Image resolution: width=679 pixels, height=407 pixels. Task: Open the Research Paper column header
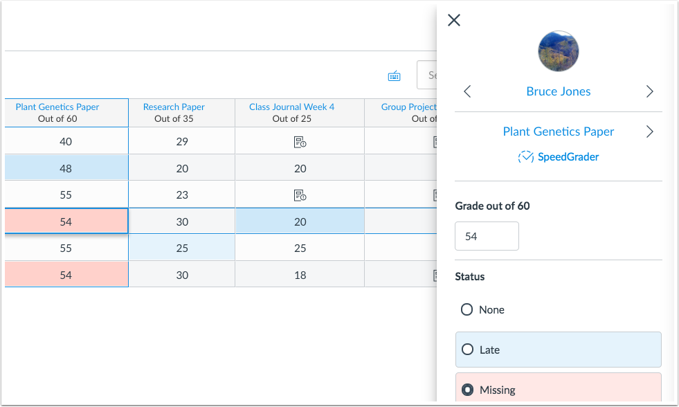click(173, 107)
